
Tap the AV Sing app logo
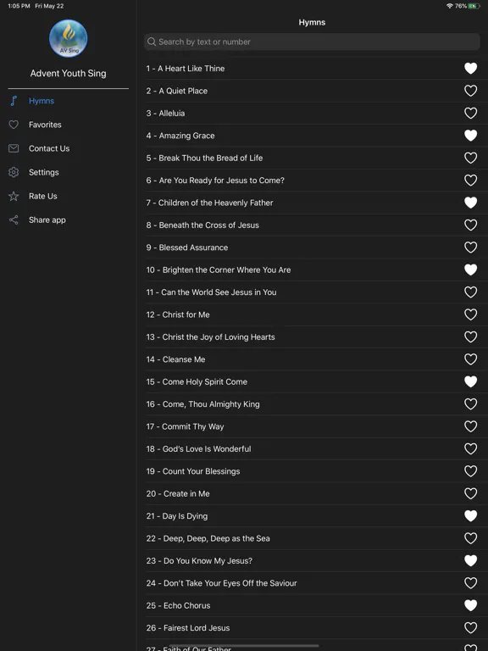(68, 38)
